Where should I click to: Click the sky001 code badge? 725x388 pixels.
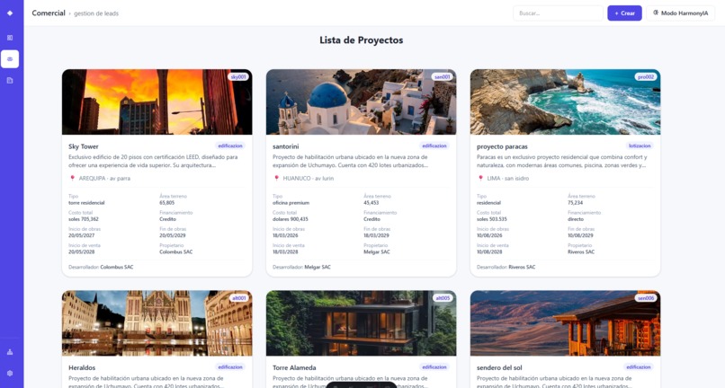click(238, 76)
